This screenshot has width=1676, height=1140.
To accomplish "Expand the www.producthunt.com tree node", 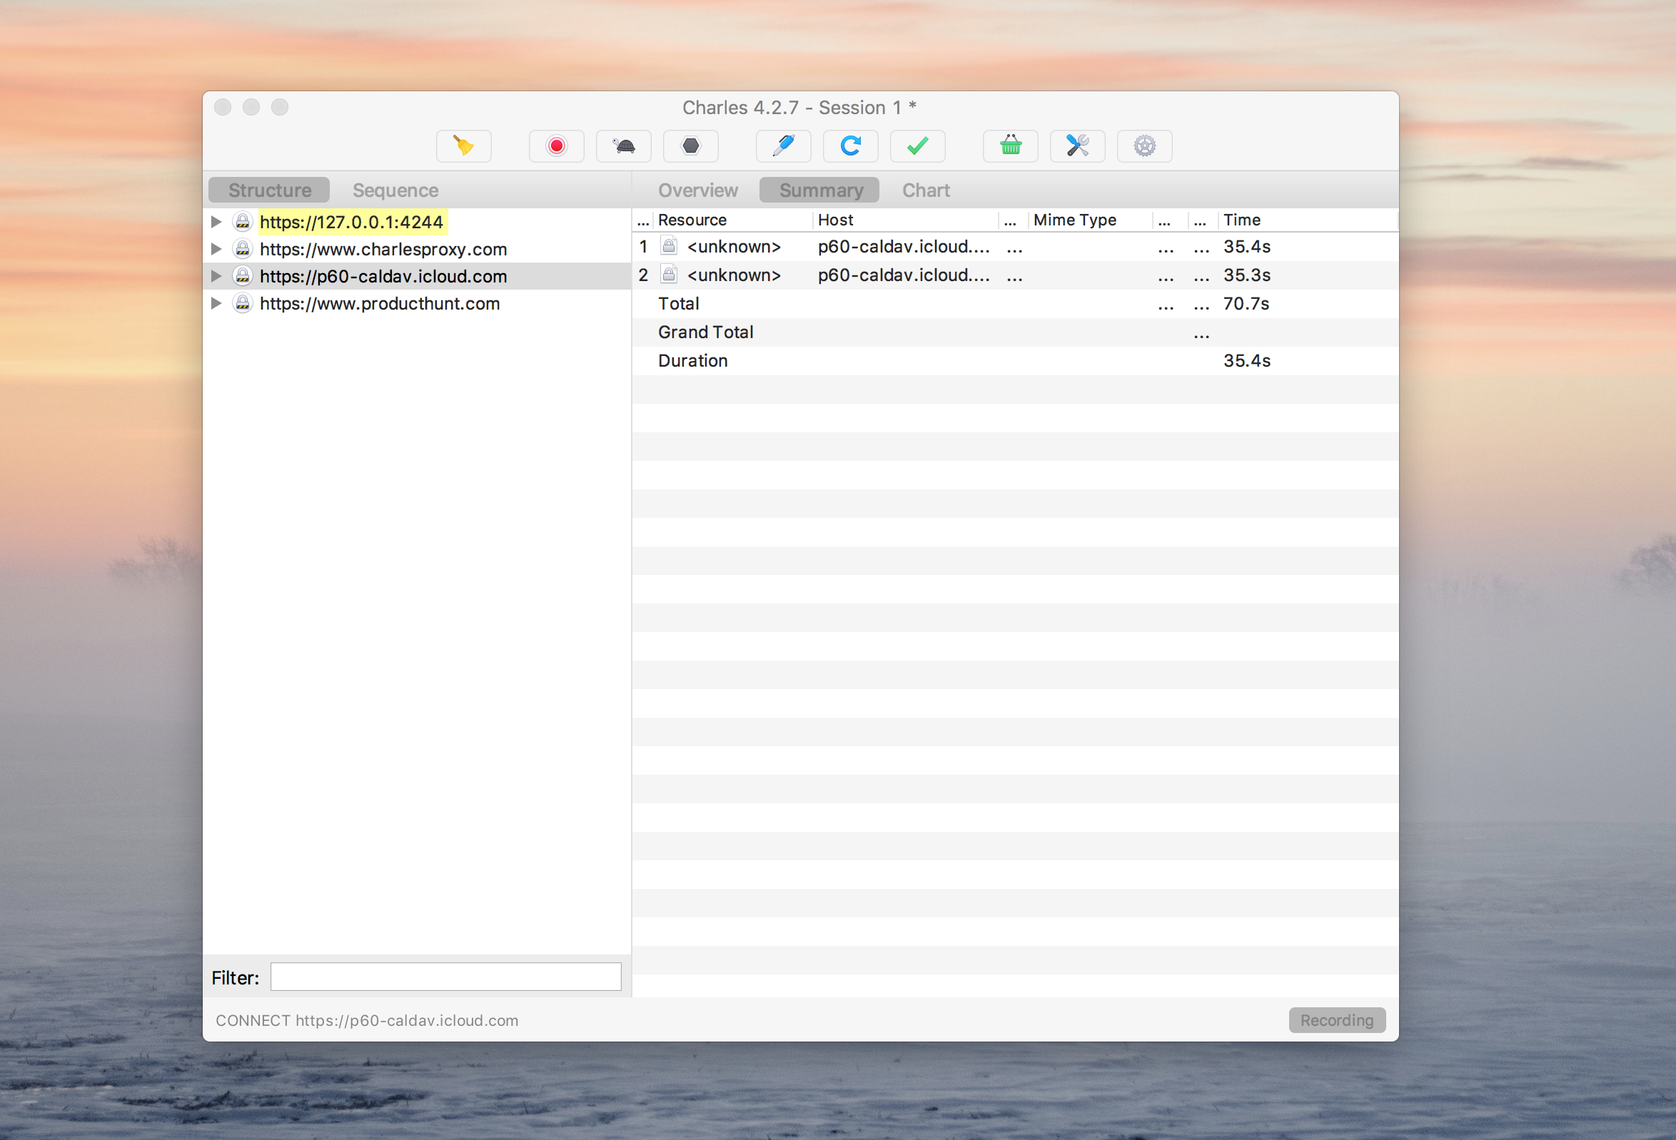I will (216, 303).
